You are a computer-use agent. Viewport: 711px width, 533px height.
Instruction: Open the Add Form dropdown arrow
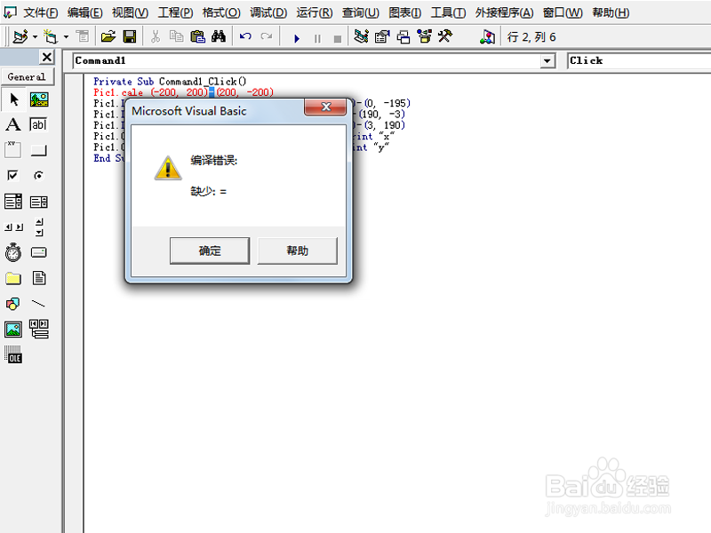coord(66,36)
